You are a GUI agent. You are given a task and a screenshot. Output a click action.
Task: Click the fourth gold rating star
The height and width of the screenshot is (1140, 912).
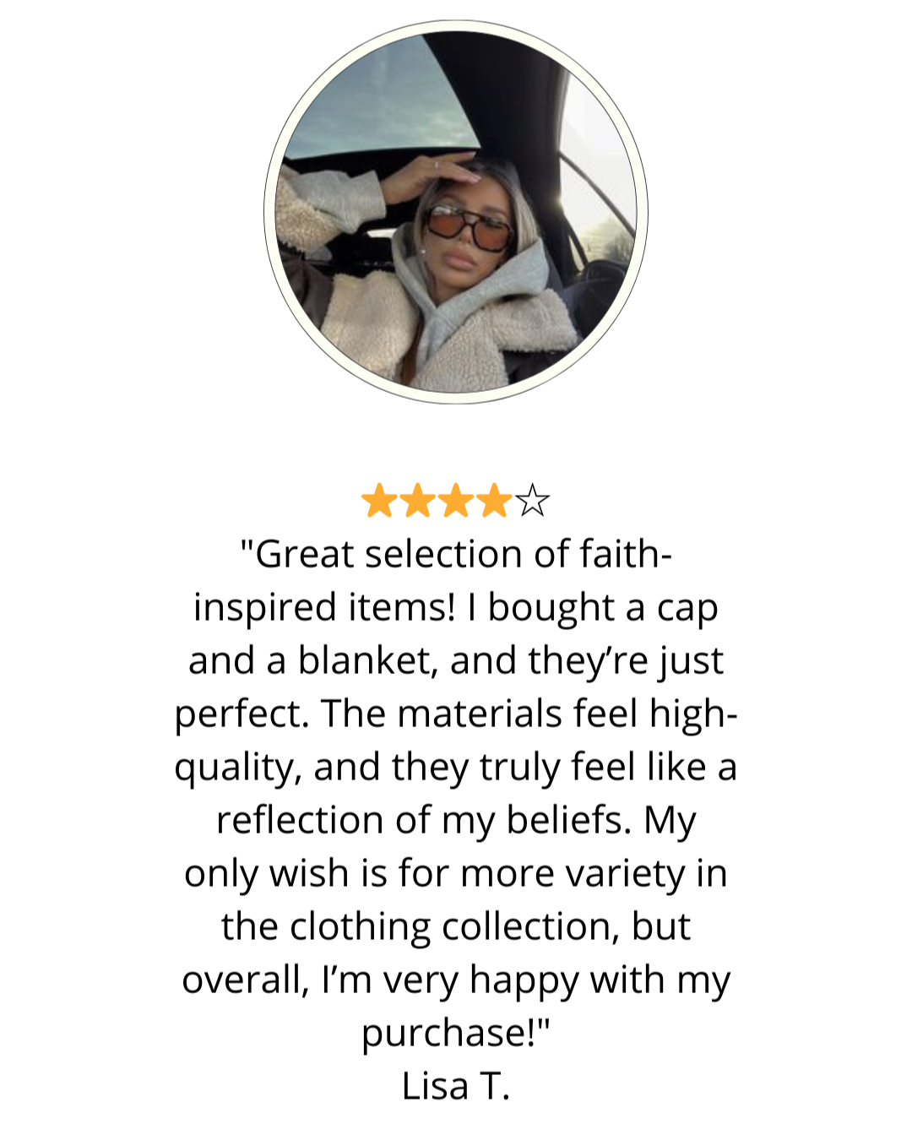click(493, 501)
